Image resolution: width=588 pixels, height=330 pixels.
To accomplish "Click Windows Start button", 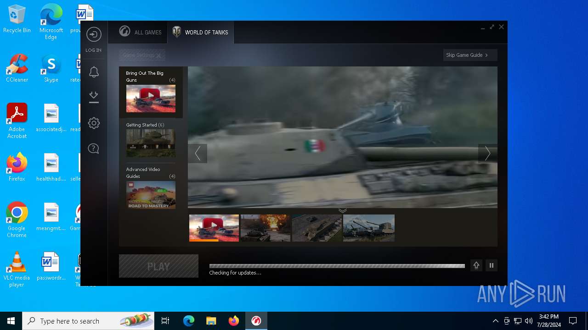I will pos(11,321).
